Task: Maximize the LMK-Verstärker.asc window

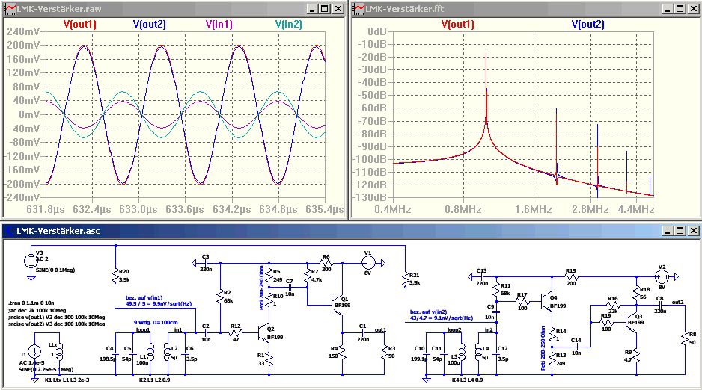Action: [680, 231]
